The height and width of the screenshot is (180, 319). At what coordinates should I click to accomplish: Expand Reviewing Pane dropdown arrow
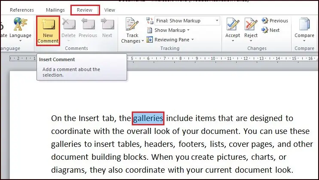click(192, 40)
